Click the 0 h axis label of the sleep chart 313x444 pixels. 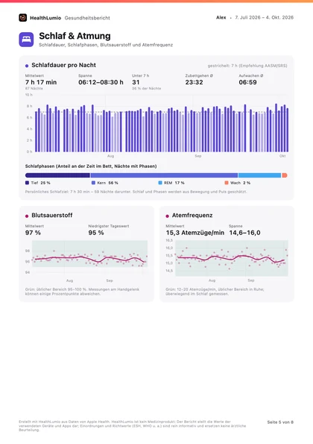(x=29, y=151)
